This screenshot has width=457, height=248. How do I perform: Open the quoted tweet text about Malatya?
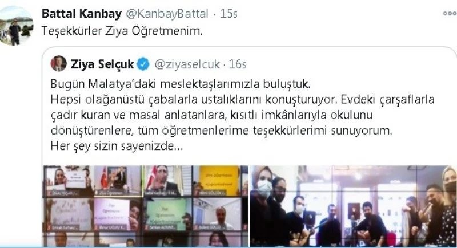coord(242,115)
